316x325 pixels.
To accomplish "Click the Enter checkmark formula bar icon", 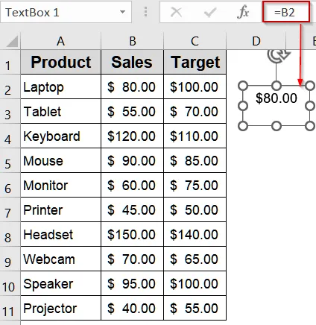I will (210, 12).
